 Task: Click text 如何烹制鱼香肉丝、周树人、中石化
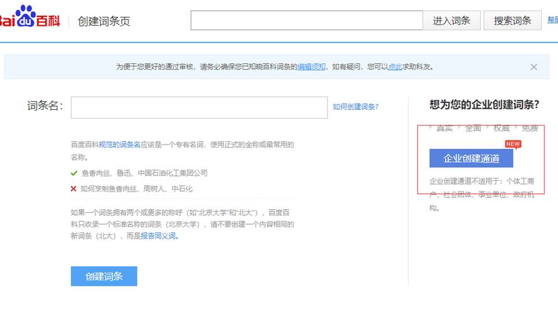(137, 188)
